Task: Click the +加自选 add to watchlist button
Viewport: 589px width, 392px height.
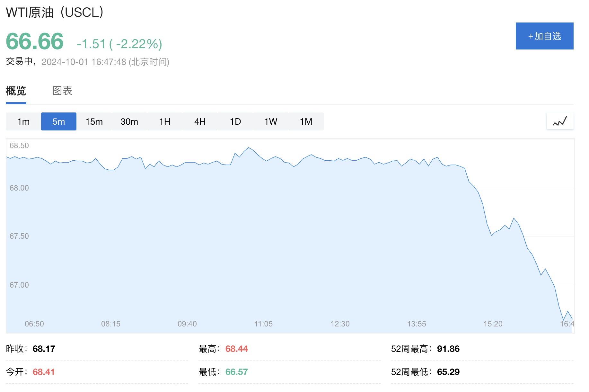Action: (544, 36)
